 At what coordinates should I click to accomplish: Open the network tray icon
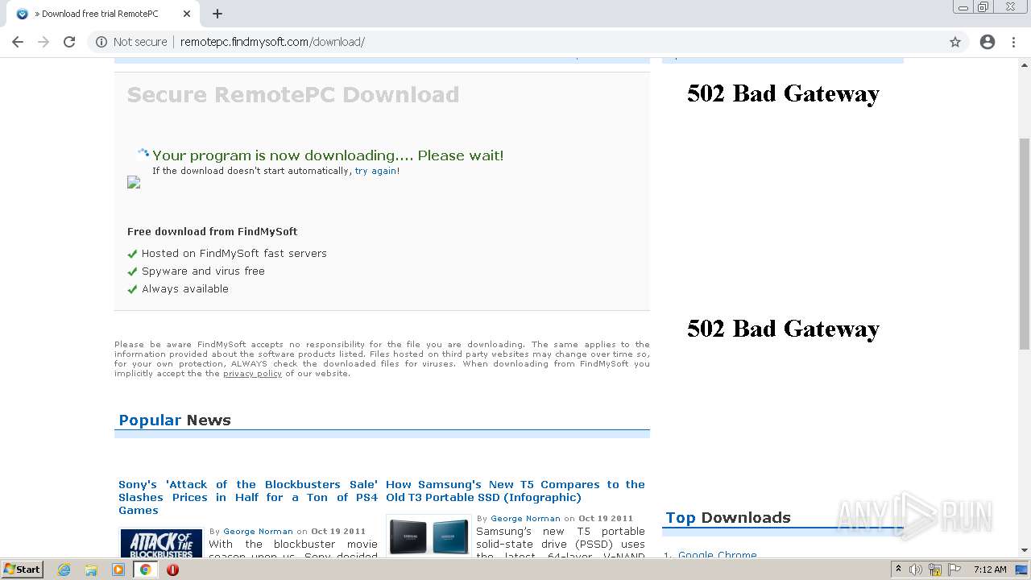click(935, 570)
